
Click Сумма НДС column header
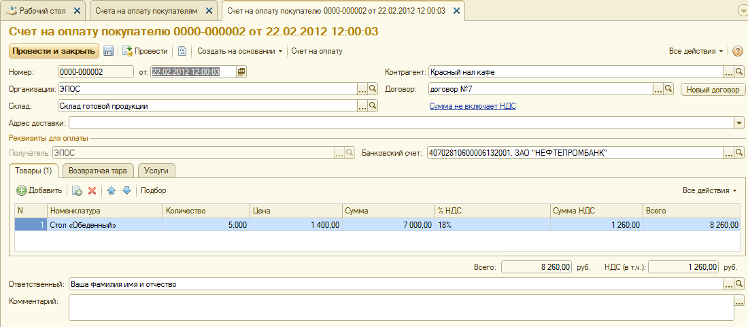pyautogui.click(x=596, y=211)
